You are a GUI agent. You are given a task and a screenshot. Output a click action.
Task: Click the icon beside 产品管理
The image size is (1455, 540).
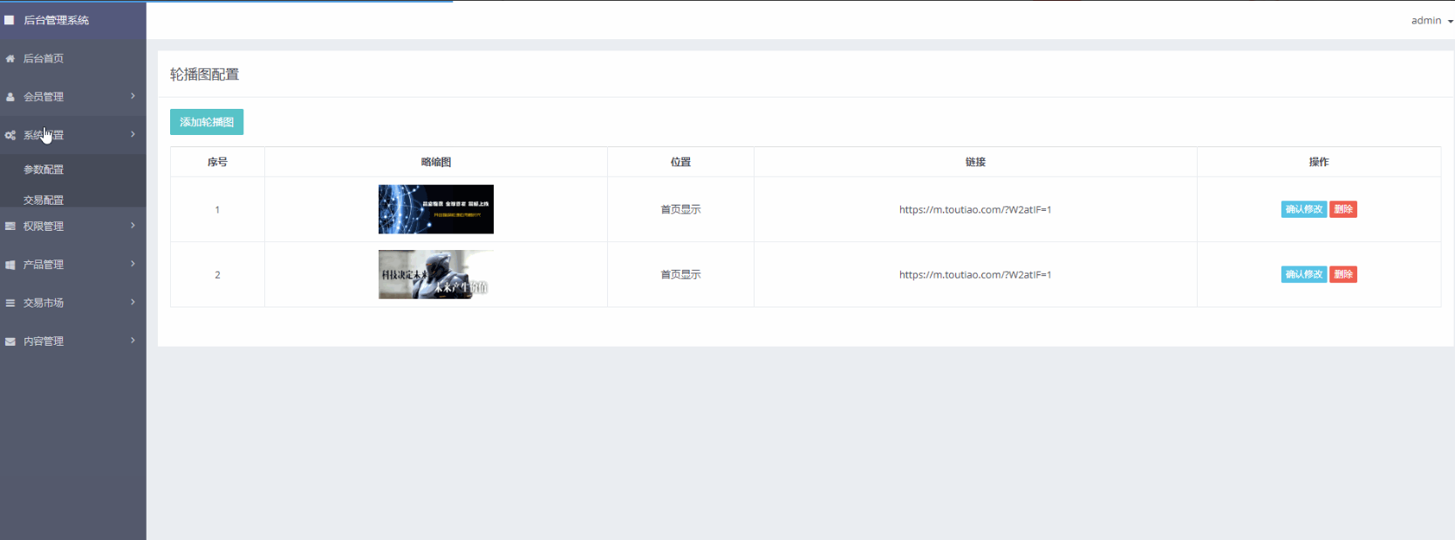click(10, 265)
